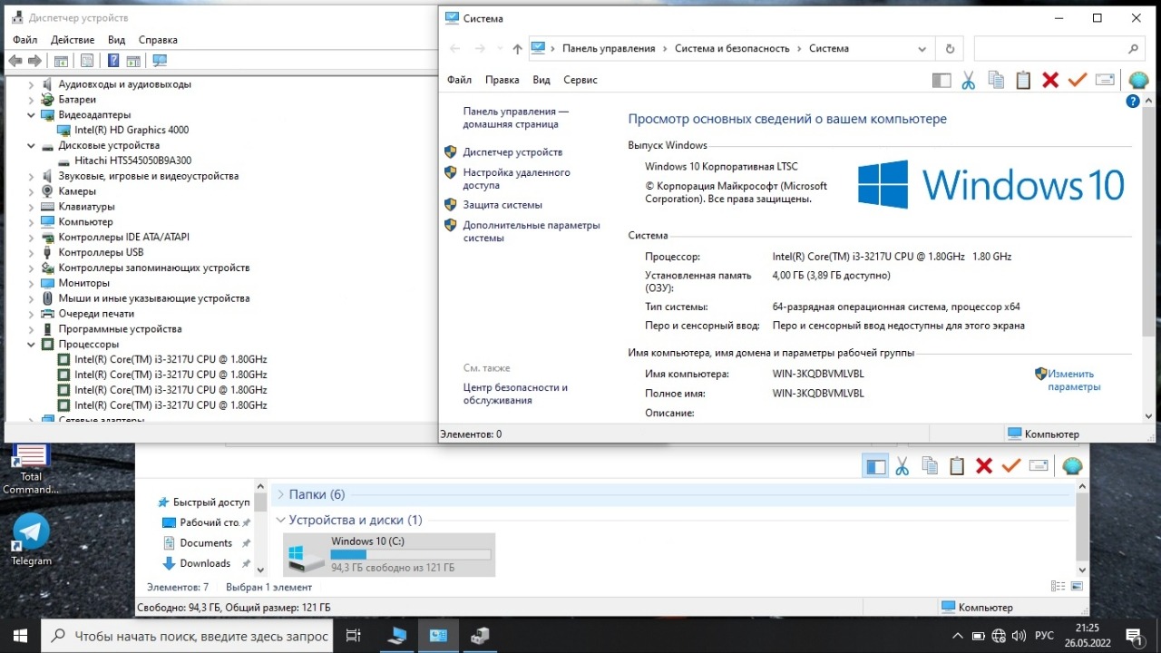Collapse Устройства и диски group
The width and height of the screenshot is (1161, 653).
click(x=281, y=520)
